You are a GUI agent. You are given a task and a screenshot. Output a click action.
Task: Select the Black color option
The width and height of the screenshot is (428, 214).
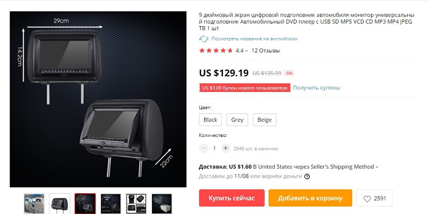[x=210, y=120]
